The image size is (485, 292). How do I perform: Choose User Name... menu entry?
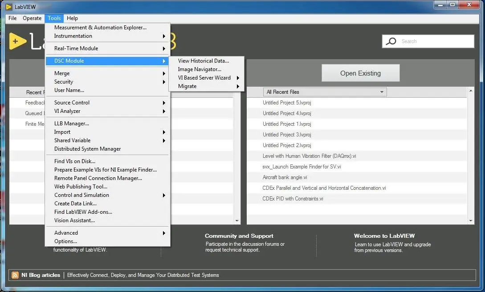click(x=107, y=90)
